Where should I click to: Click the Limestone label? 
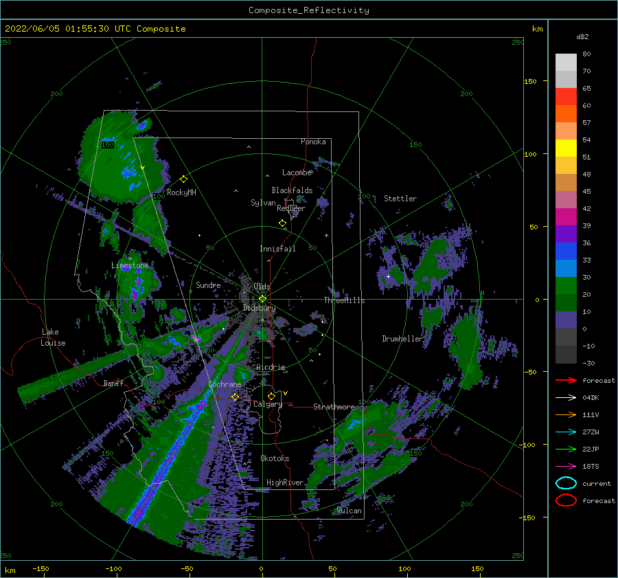tap(130, 265)
